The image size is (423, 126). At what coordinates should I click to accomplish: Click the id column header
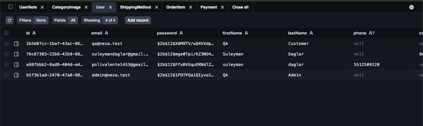pos(54,33)
